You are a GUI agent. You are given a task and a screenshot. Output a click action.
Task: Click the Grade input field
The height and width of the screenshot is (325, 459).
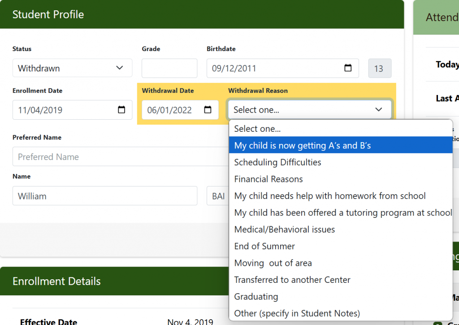[x=169, y=68]
